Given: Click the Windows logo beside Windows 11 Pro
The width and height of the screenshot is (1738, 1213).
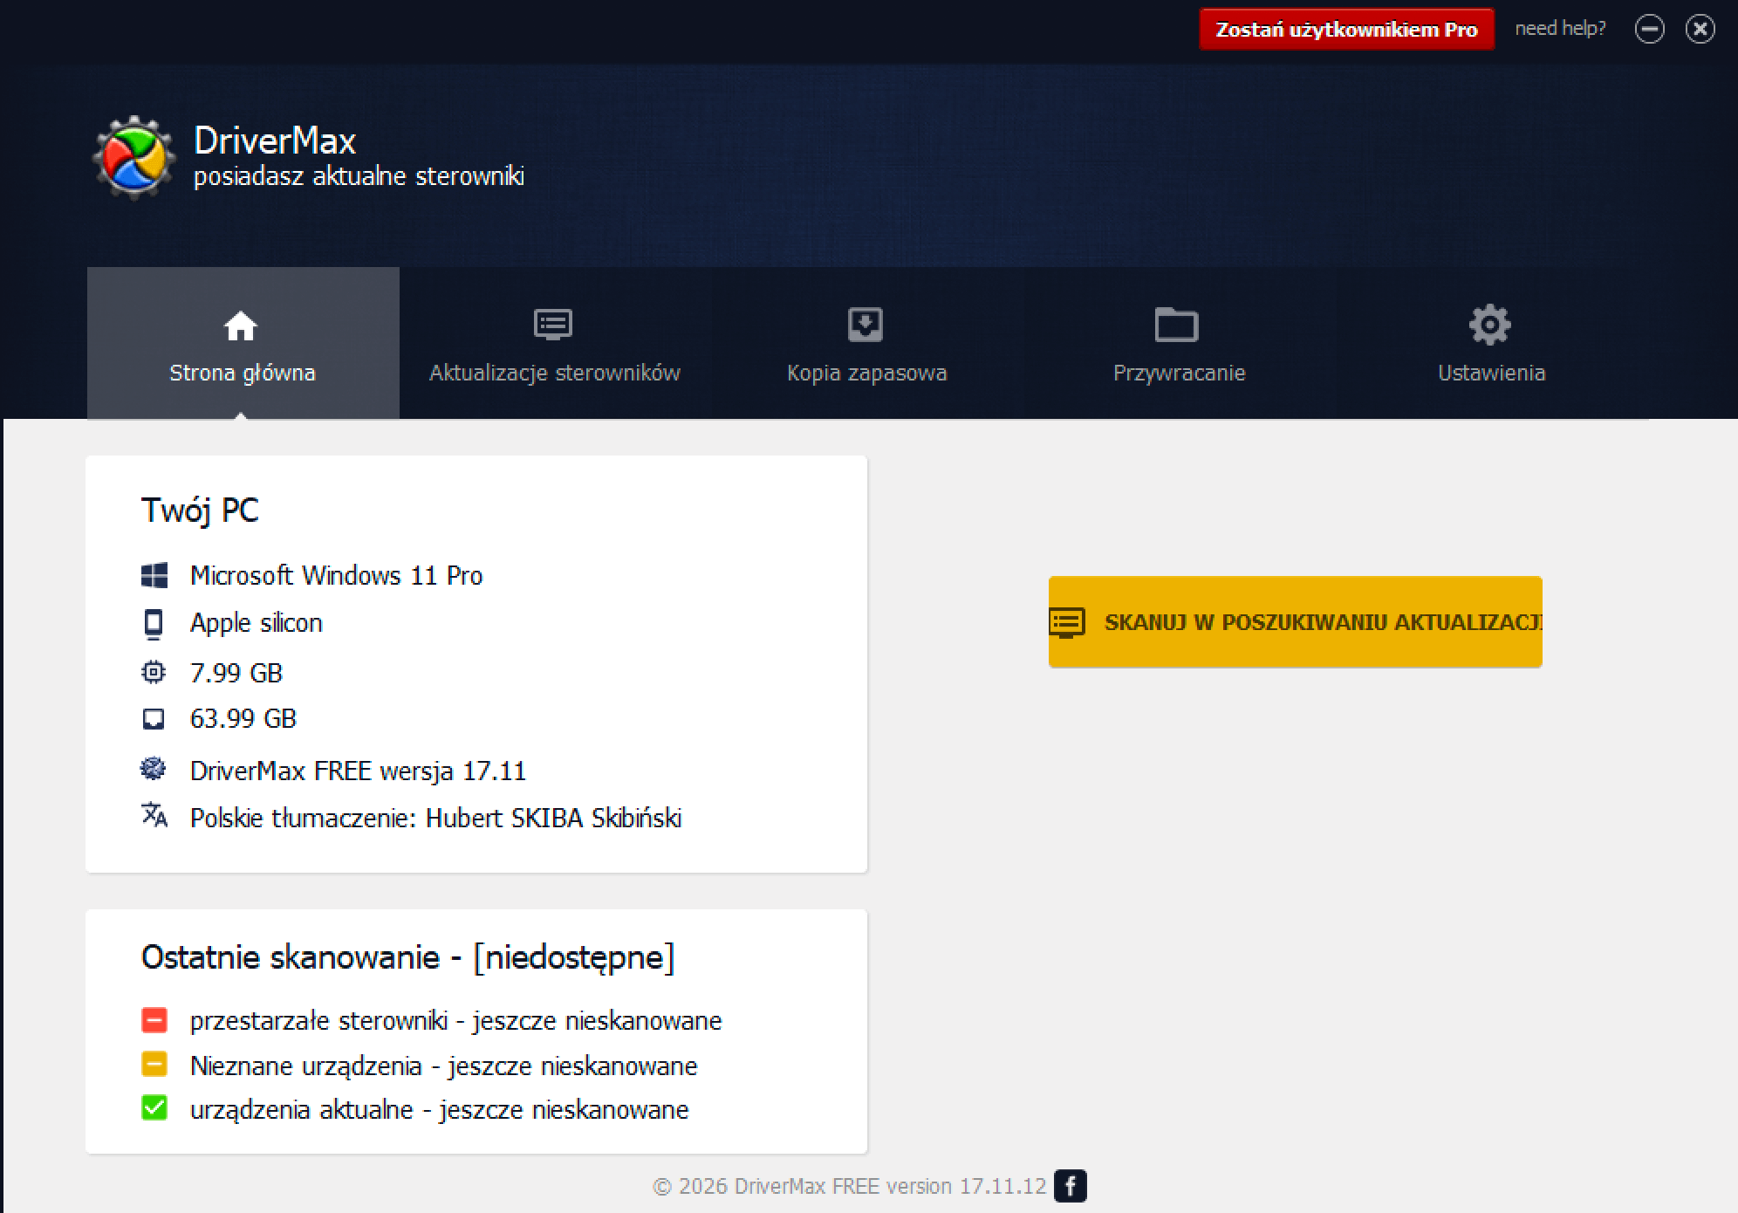Looking at the screenshot, I should pos(154,575).
